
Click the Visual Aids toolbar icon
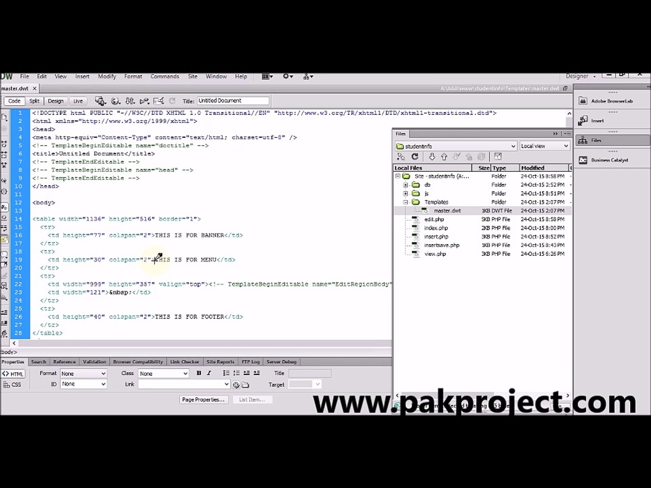tap(159, 101)
